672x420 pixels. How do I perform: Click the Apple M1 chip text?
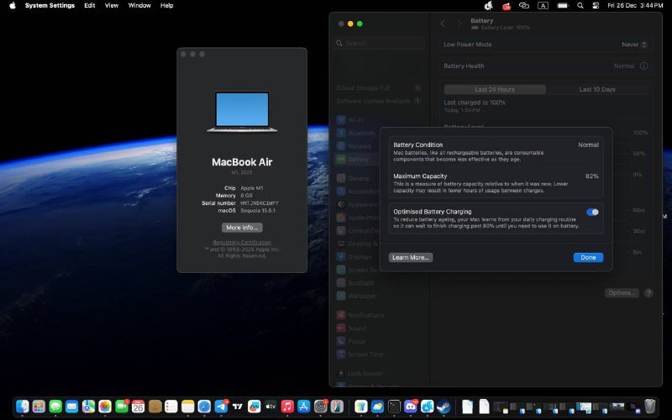pyautogui.click(x=251, y=187)
